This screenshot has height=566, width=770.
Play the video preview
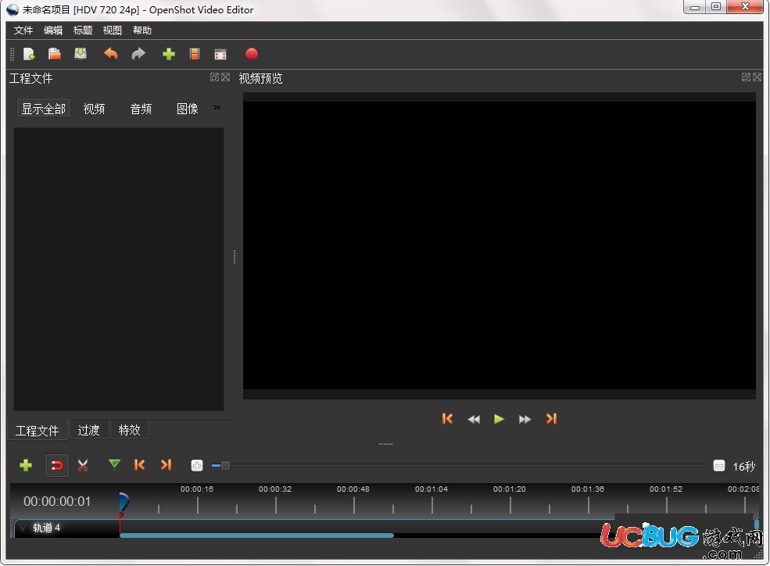point(499,419)
